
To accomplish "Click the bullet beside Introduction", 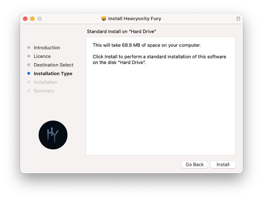I will tap(28, 47).
